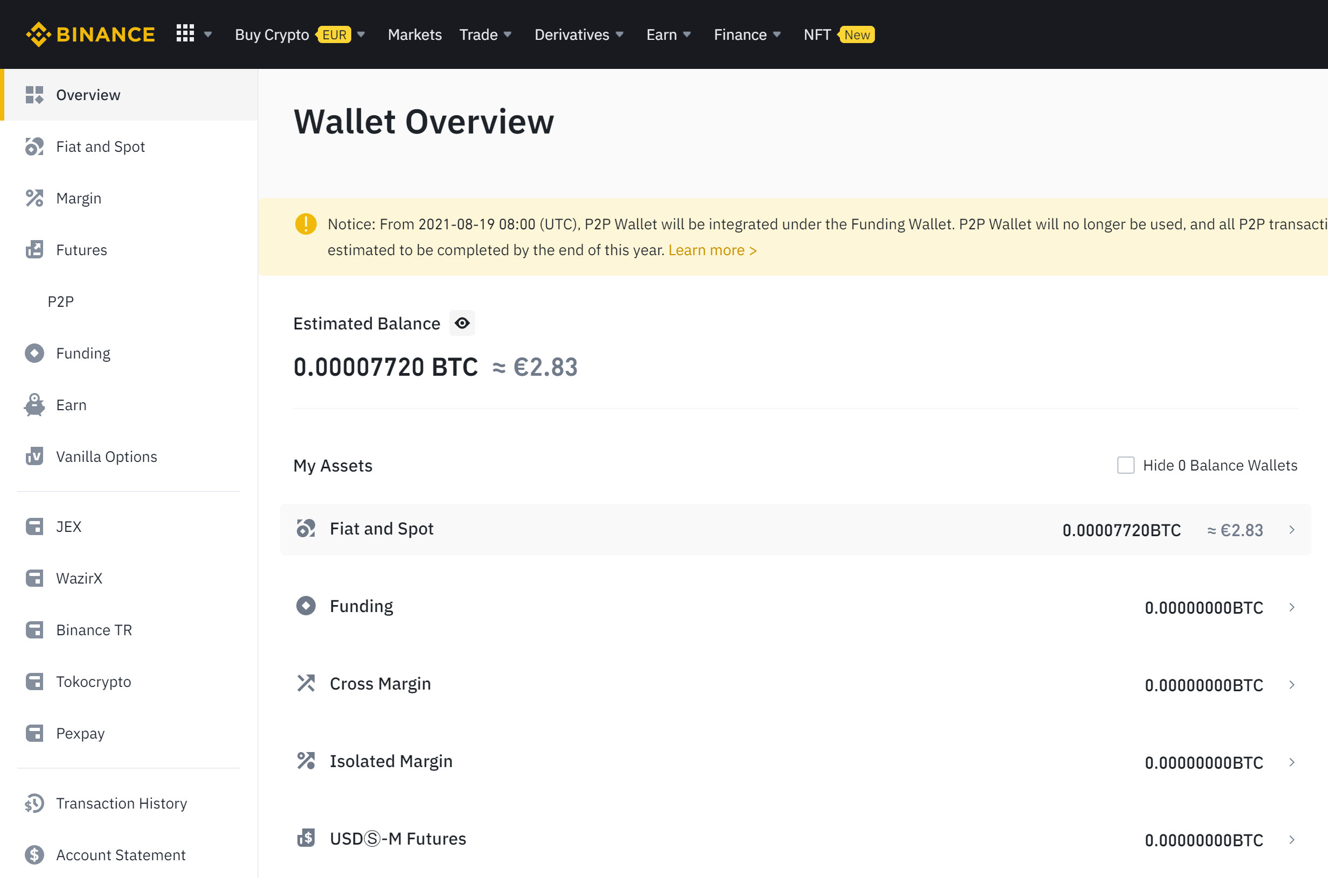
Task: Open Binance TR in sidebar
Action: [x=94, y=630]
